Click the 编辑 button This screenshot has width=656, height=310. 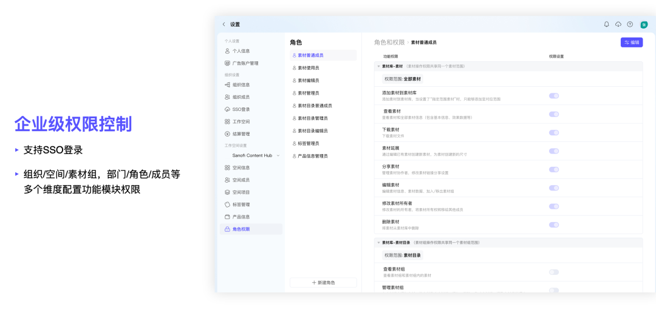631,42
